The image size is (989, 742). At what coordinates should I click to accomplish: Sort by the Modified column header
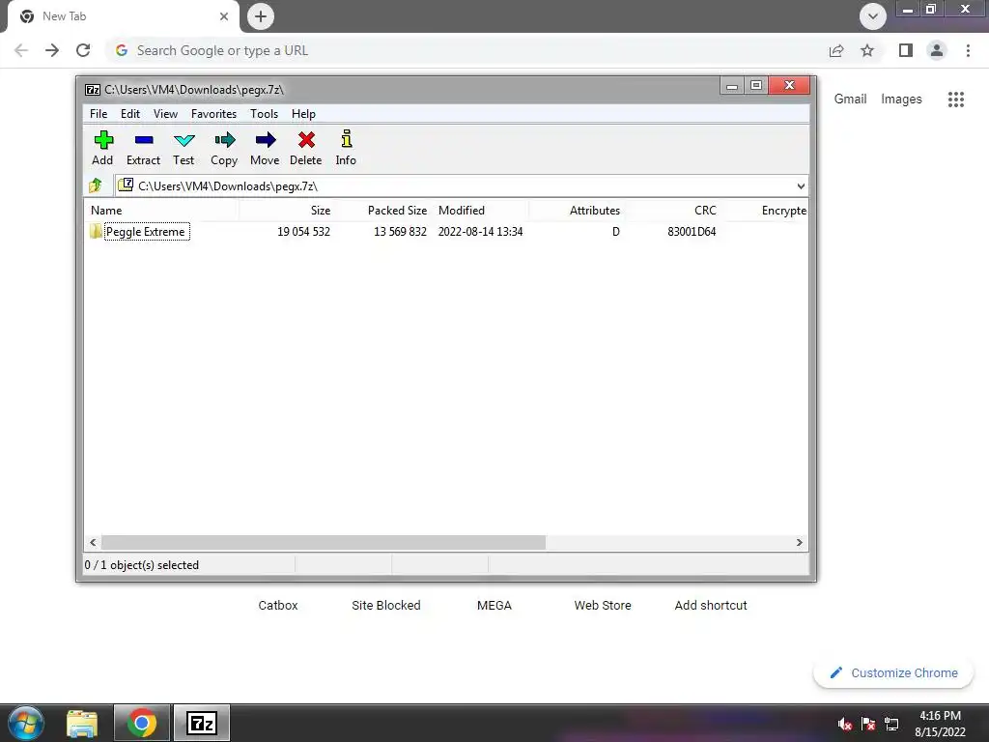click(480, 210)
